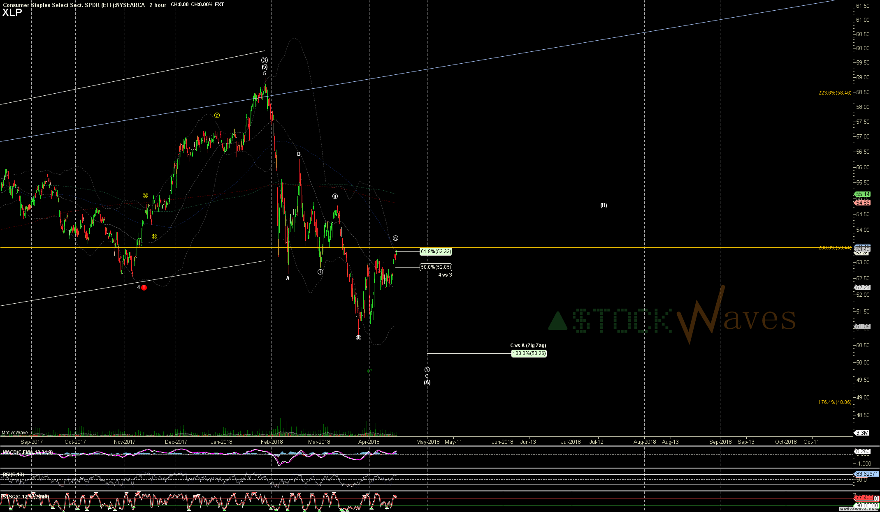Select the white 'A' wave label
Image resolution: width=880 pixels, height=512 pixels.
pyautogui.click(x=288, y=278)
